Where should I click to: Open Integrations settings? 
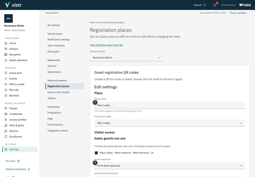coord(54,113)
